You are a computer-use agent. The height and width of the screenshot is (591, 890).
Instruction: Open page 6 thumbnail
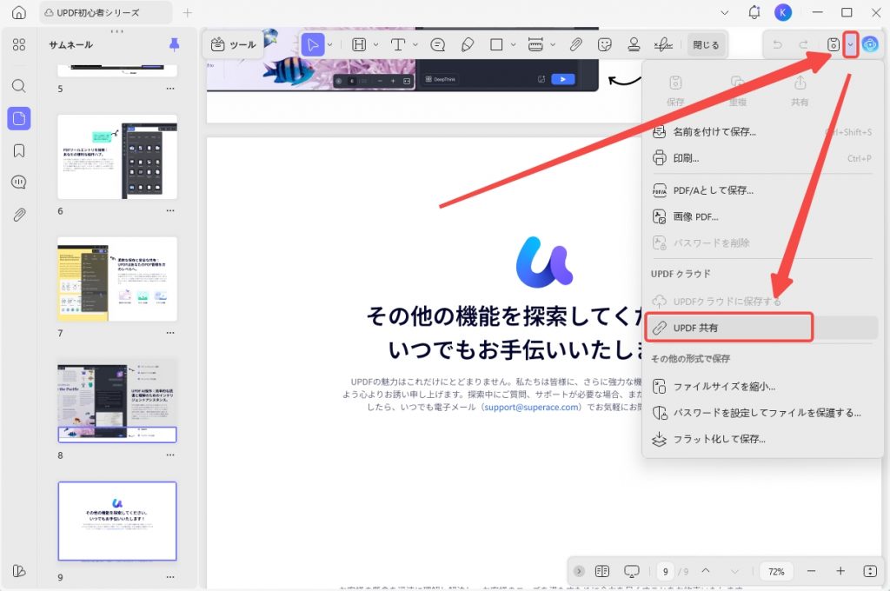click(x=117, y=156)
